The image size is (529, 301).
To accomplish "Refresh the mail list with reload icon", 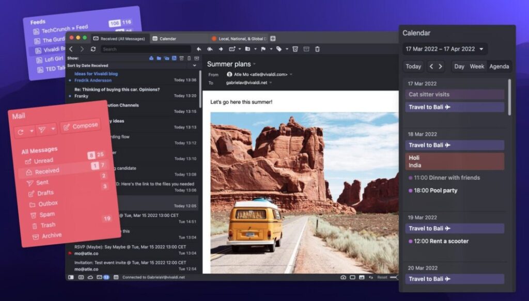I will [93, 49].
